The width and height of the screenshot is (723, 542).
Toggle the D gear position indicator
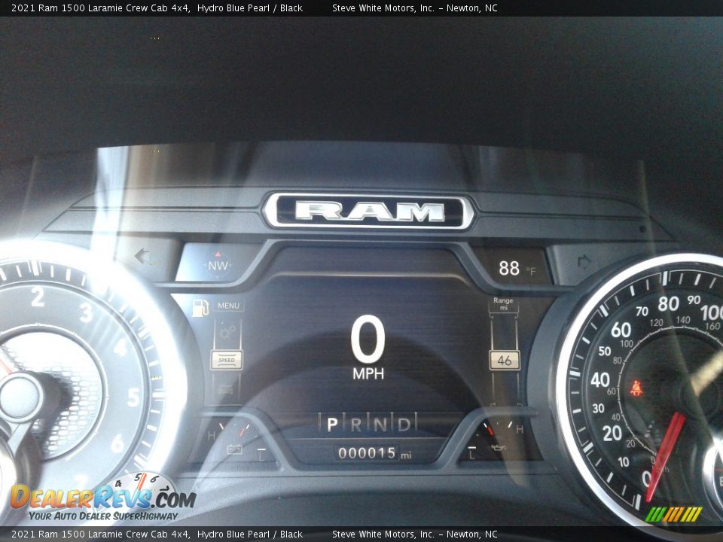pyautogui.click(x=404, y=424)
